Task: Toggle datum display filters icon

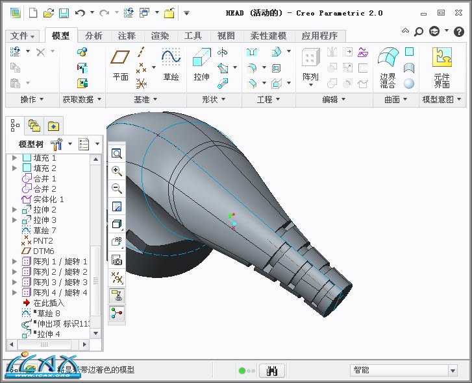Action: click(117, 278)
